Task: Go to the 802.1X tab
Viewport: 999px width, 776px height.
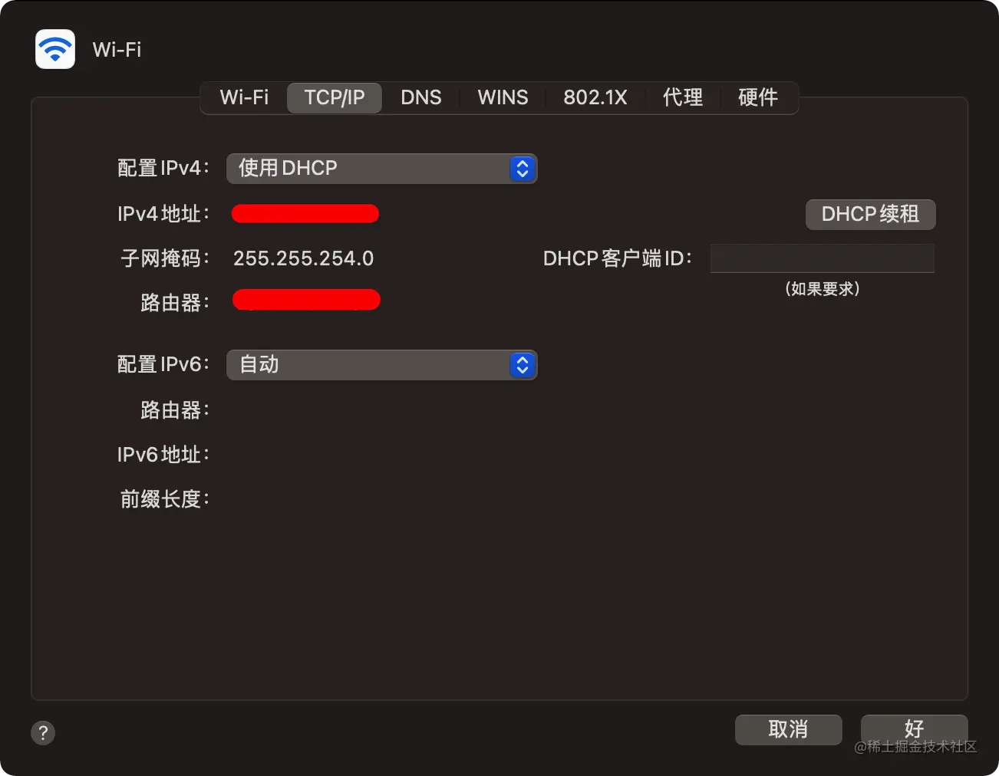Action: pos(595,97)
